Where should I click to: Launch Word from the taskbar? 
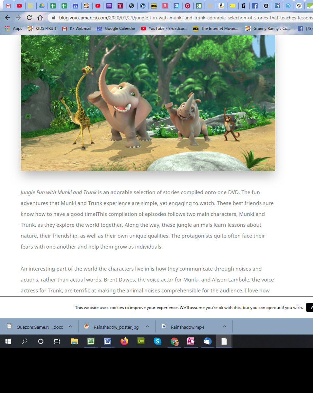click(x=108, y=341)
